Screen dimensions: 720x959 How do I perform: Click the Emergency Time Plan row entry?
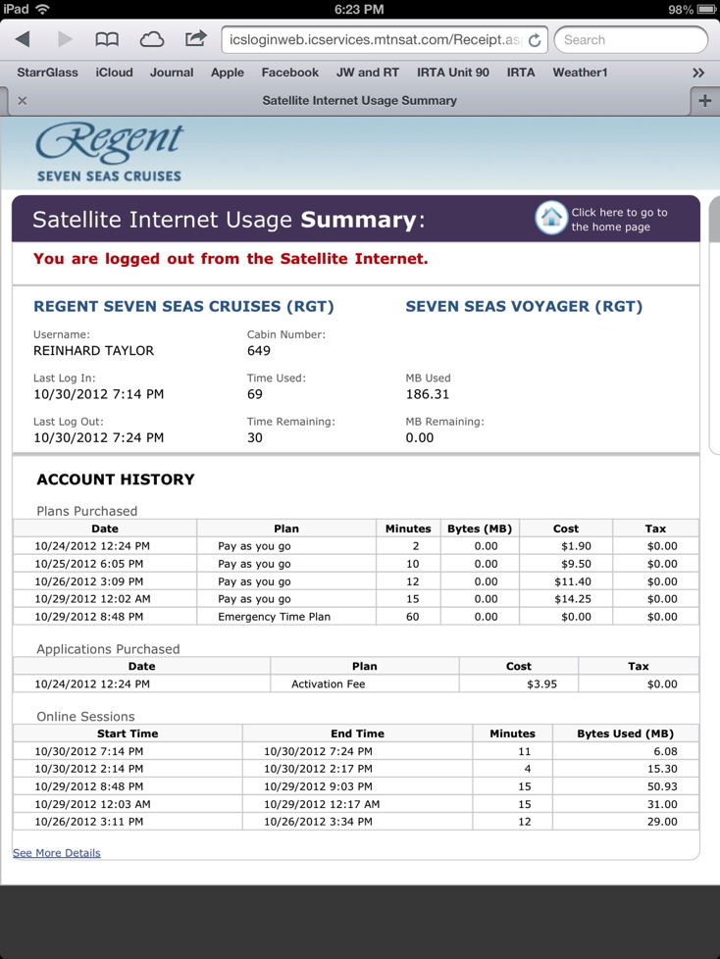click(274, 617)
